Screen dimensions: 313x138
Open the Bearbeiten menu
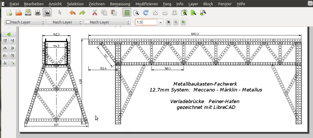coord(34,4)
